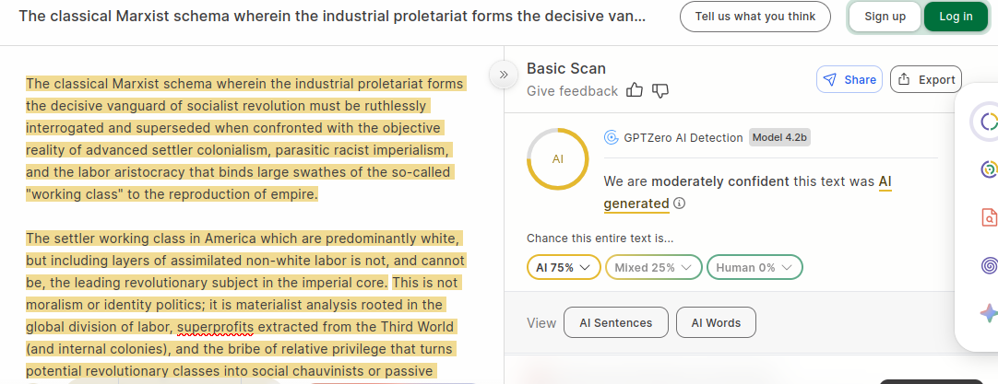Viewport: 998px width, 384px height.
Task: Open the multicolor ring icon in side rail
Action: pyautogui.click(x=988, y=169)
